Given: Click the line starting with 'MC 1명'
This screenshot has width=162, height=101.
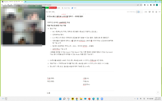Looking at the screenshot, I should click(75, 32).
